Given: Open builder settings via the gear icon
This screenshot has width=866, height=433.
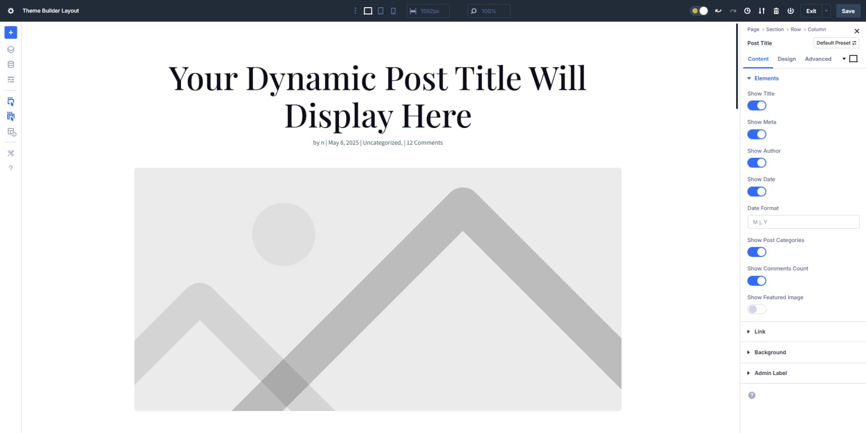Looking at the screenshot, I should click(11, 11).
